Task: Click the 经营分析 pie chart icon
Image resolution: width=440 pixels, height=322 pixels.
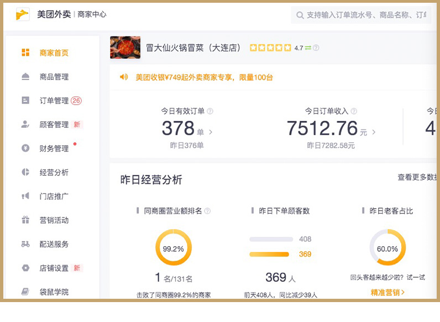Action: (25, 172)
